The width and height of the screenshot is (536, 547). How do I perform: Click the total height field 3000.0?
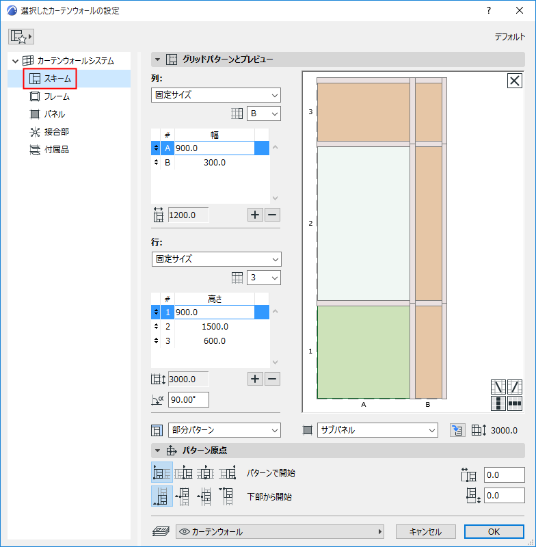coord(188,379)
